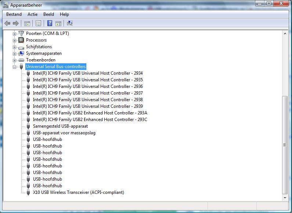
Task: Expand the Processors node
Action: point(14,40)
